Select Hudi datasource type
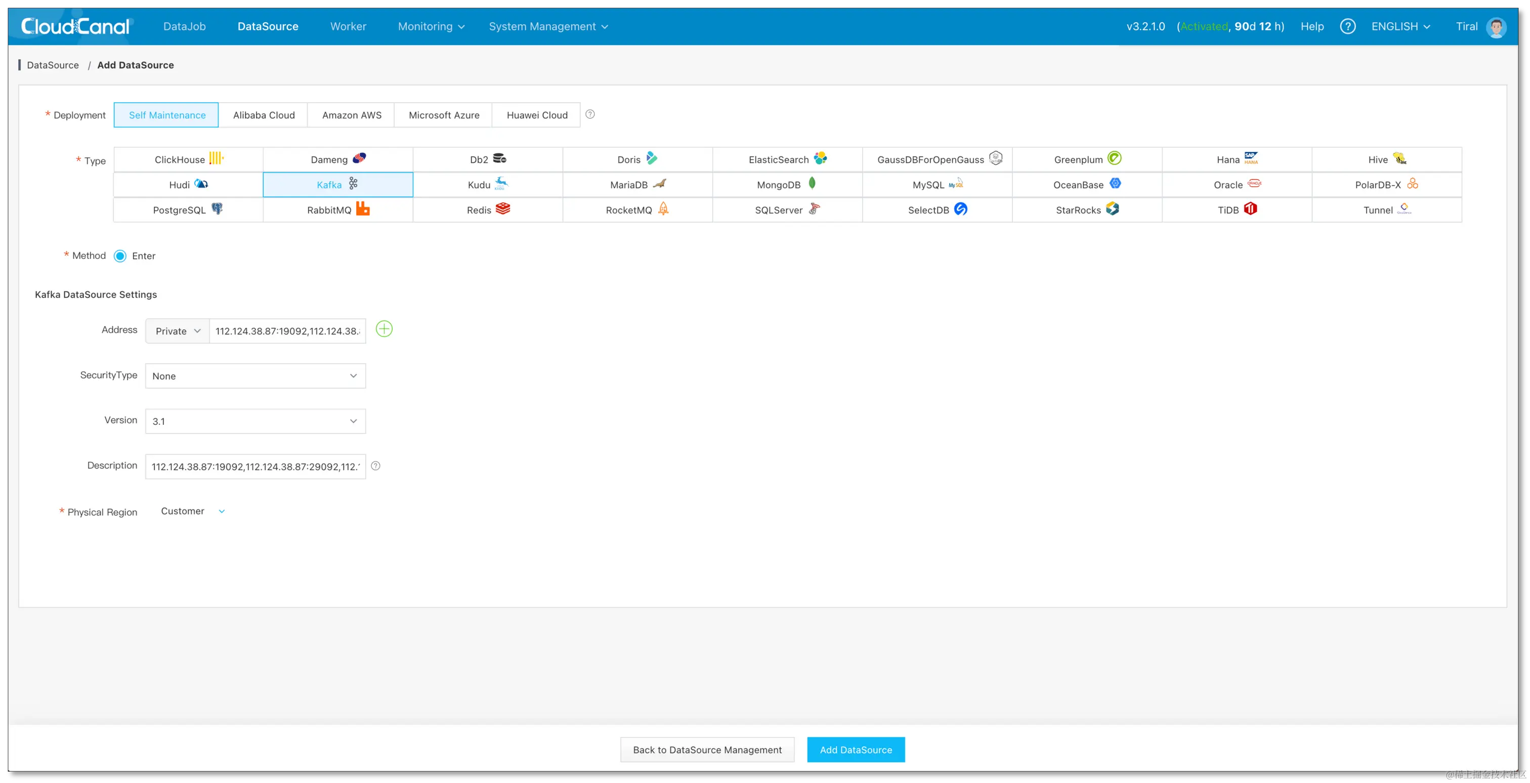This screenshot has width=1530, height=783. [188, 185]
